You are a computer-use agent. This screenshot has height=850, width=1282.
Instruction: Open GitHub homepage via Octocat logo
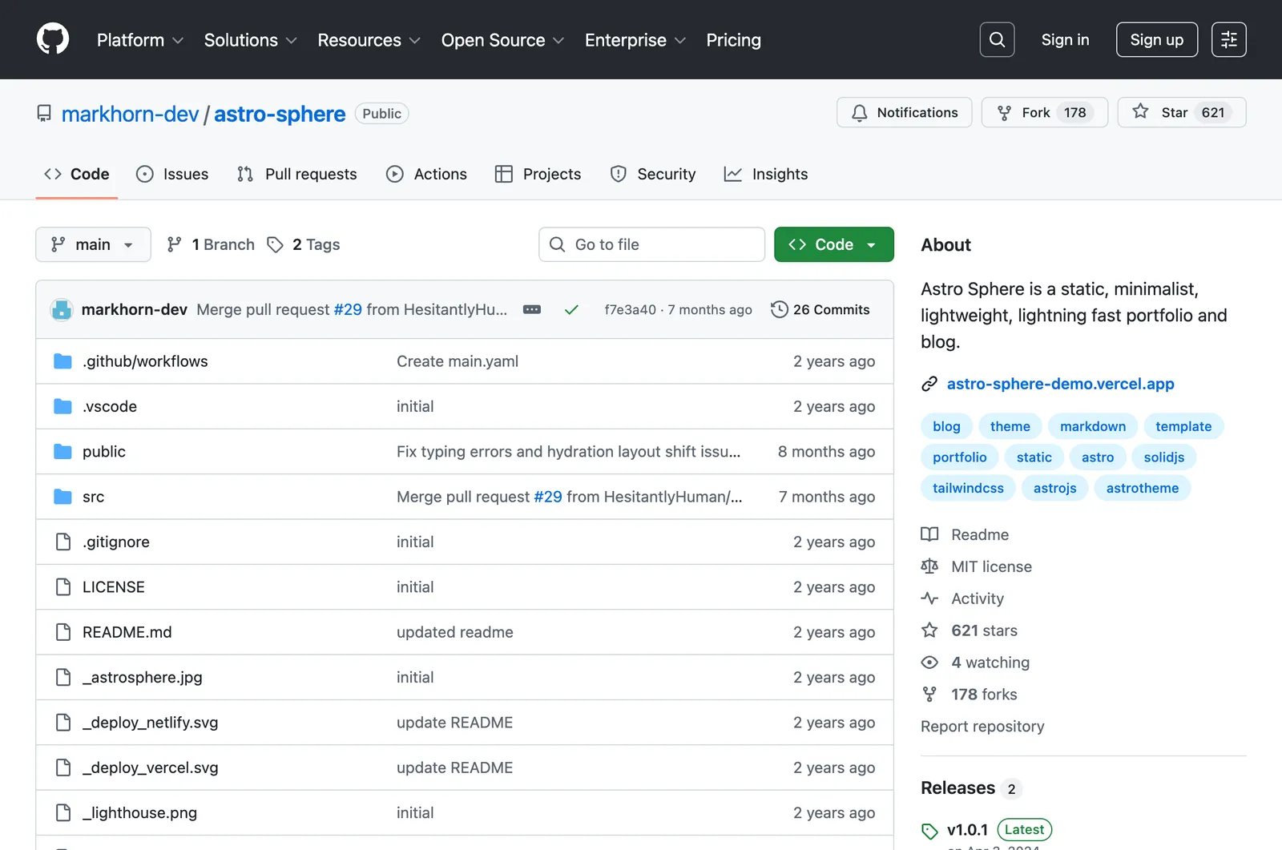pyautogui.click(x=53, y=39)
